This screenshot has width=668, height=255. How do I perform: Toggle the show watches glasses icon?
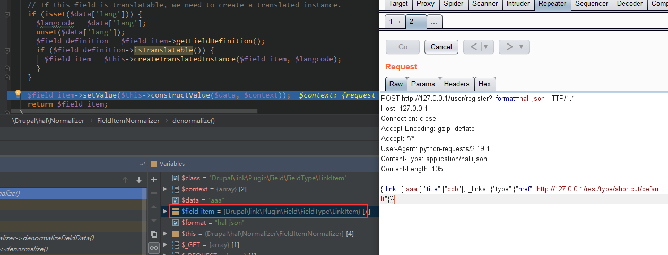pos(154,248)
